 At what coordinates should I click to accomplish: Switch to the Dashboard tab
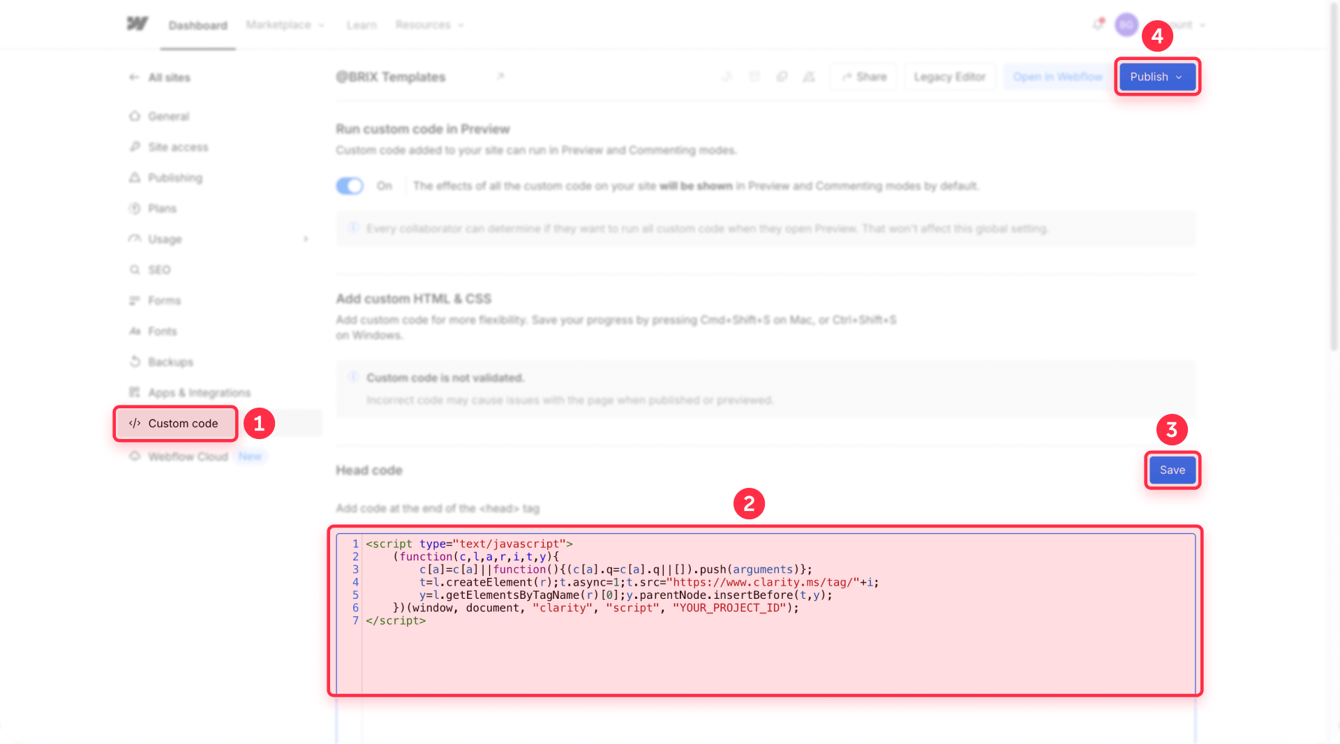point(198,25)
